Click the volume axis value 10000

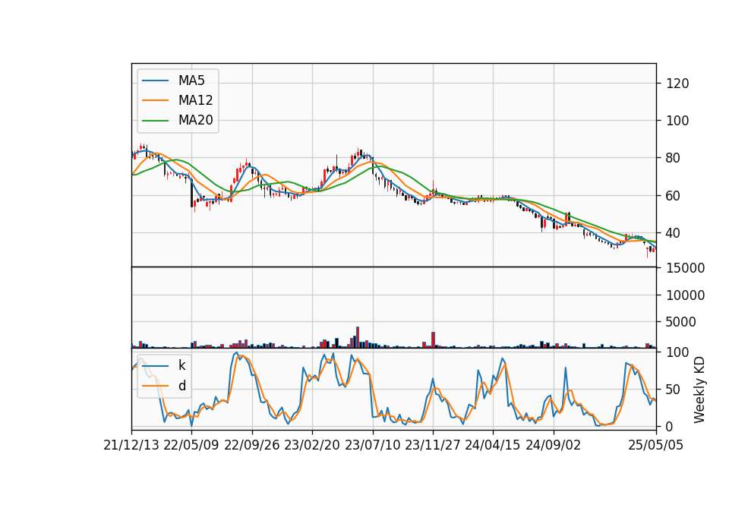(685, 295)
